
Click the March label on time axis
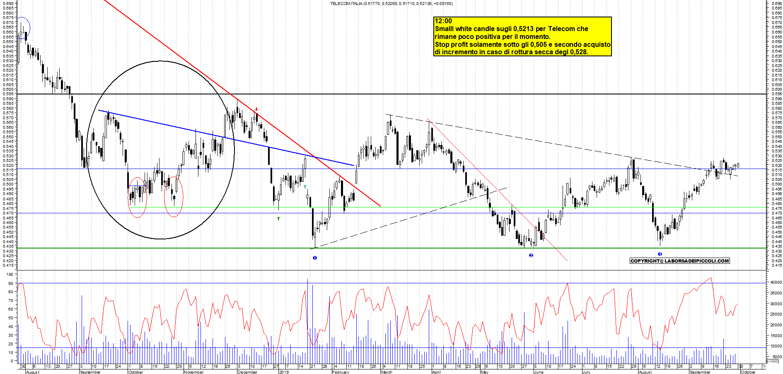click(x=387, y=372)
